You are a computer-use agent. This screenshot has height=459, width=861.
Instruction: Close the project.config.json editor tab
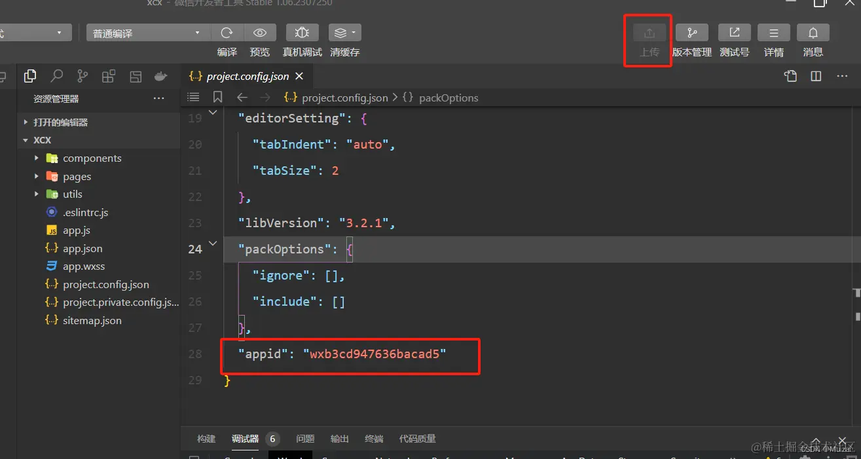299,77
